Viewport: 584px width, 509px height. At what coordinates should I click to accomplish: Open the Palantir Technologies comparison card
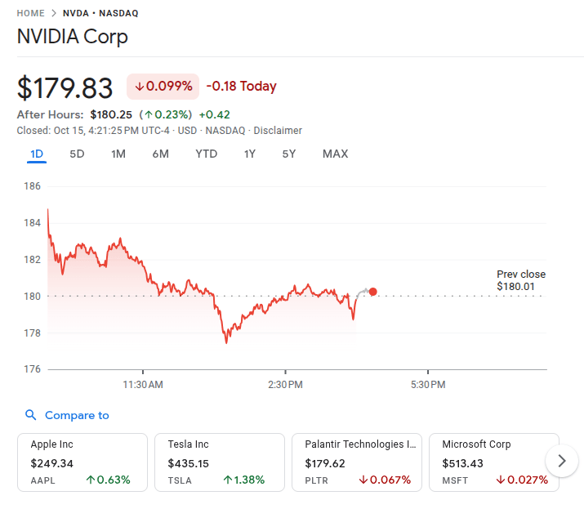(357, 462)
